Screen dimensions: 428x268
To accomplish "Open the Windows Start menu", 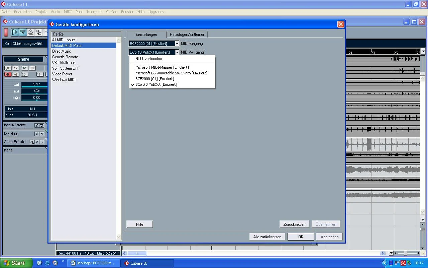I will [16, 263].
